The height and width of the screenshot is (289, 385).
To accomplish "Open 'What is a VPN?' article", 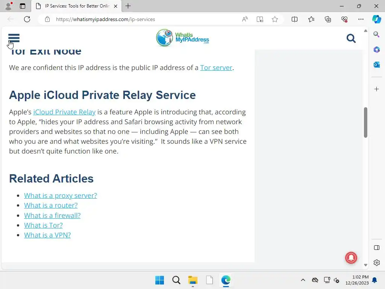I will coord(47,235).
